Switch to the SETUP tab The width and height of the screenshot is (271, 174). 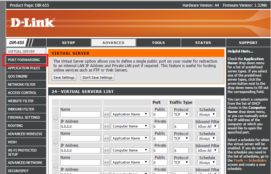[69, 43]
